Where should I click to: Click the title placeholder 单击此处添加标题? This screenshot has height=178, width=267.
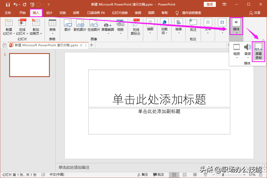(159, 89)
